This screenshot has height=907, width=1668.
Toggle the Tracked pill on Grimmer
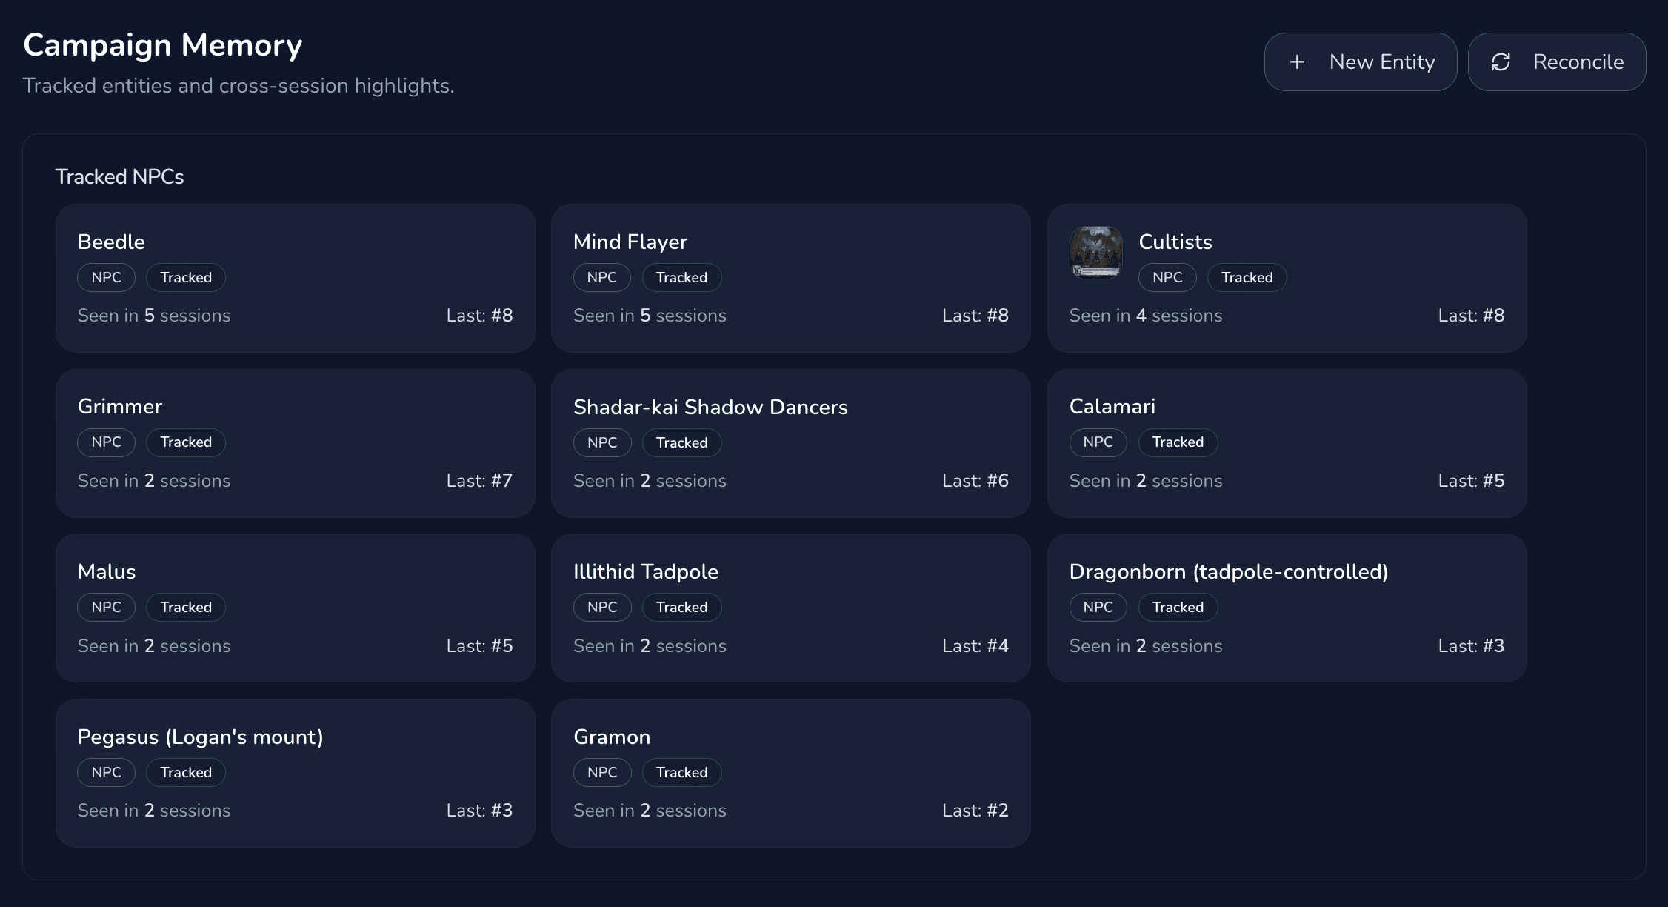(x=185, y=442)
